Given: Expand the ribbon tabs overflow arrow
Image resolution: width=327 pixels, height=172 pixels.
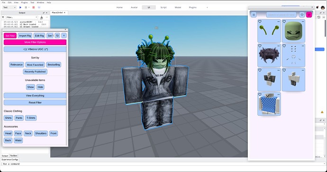Looking at the screenshot, I should (x=207, y=8).
